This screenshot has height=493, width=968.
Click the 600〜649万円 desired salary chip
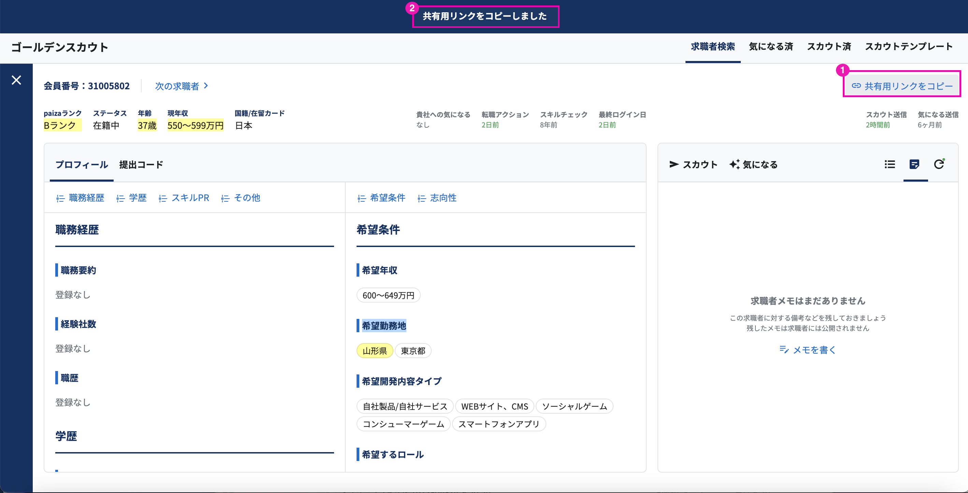pos(388,295)
